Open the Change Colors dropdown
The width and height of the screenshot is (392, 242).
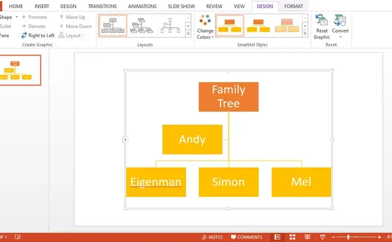click(205, 27)
